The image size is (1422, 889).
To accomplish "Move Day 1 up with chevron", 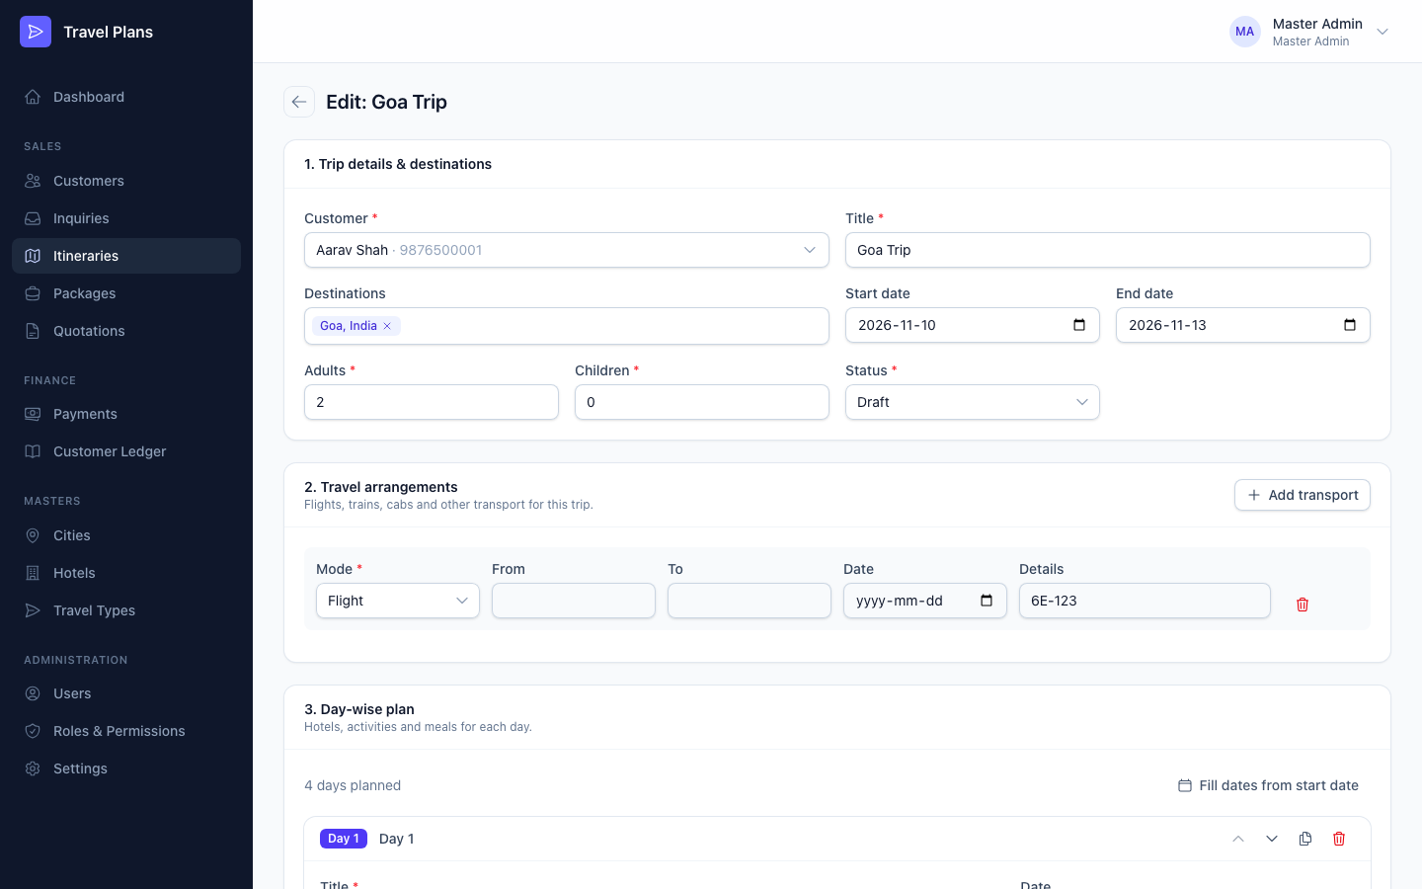I will 1238,839.
